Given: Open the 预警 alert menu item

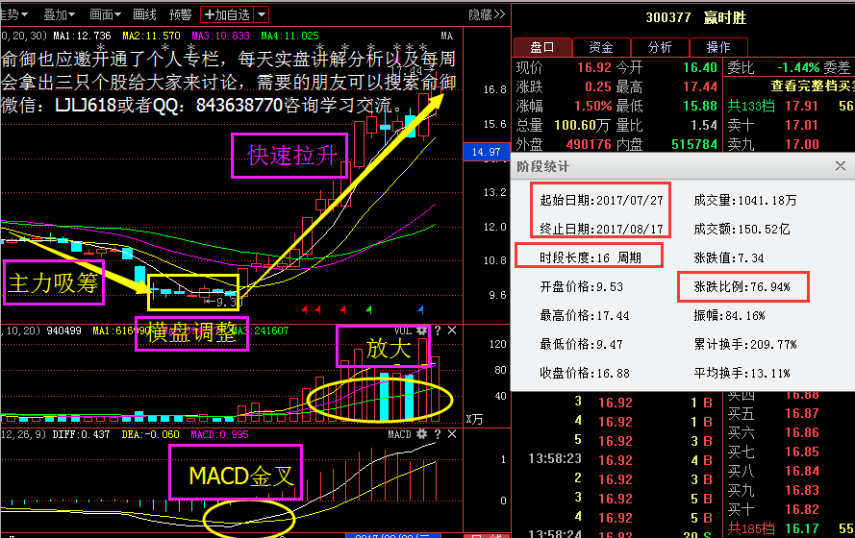Looking at the screenshot, I should [180, 14].
